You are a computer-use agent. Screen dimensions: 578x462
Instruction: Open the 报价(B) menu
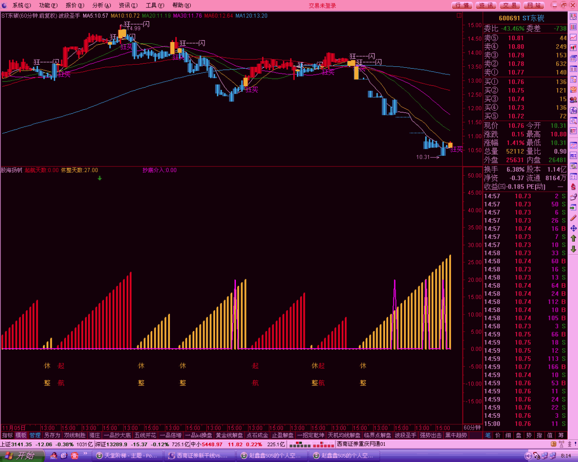[75, 5]
